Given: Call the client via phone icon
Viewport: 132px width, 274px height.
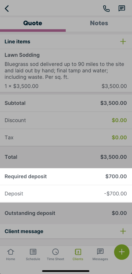Looking at the screenshot, I should [106, 8].
